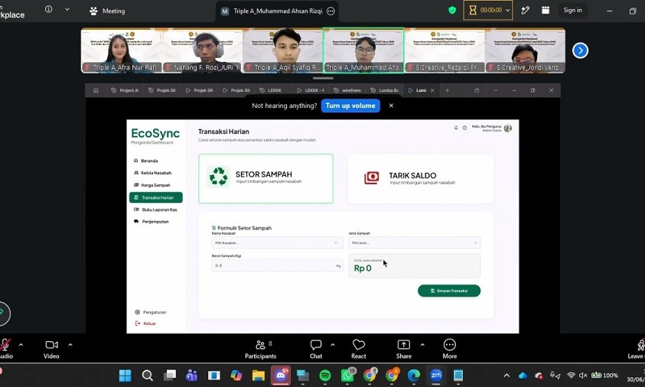
Task: Select Muhammad Ahsan highlighted video thumbnail
Action: pos(363,50)
